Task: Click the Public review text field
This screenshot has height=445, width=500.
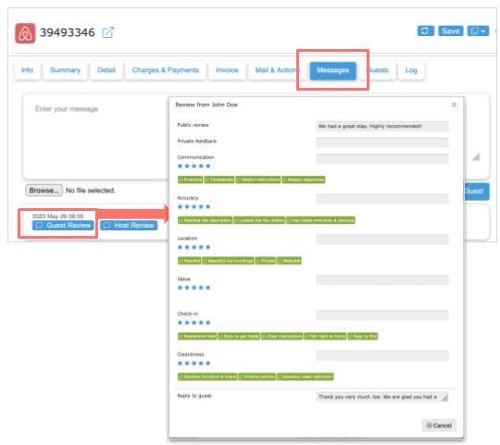Action: [382, 126]
